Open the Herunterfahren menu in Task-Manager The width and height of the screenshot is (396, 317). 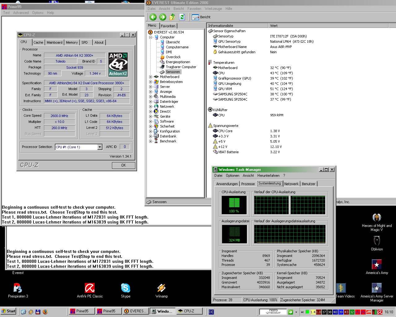point(268,176)
